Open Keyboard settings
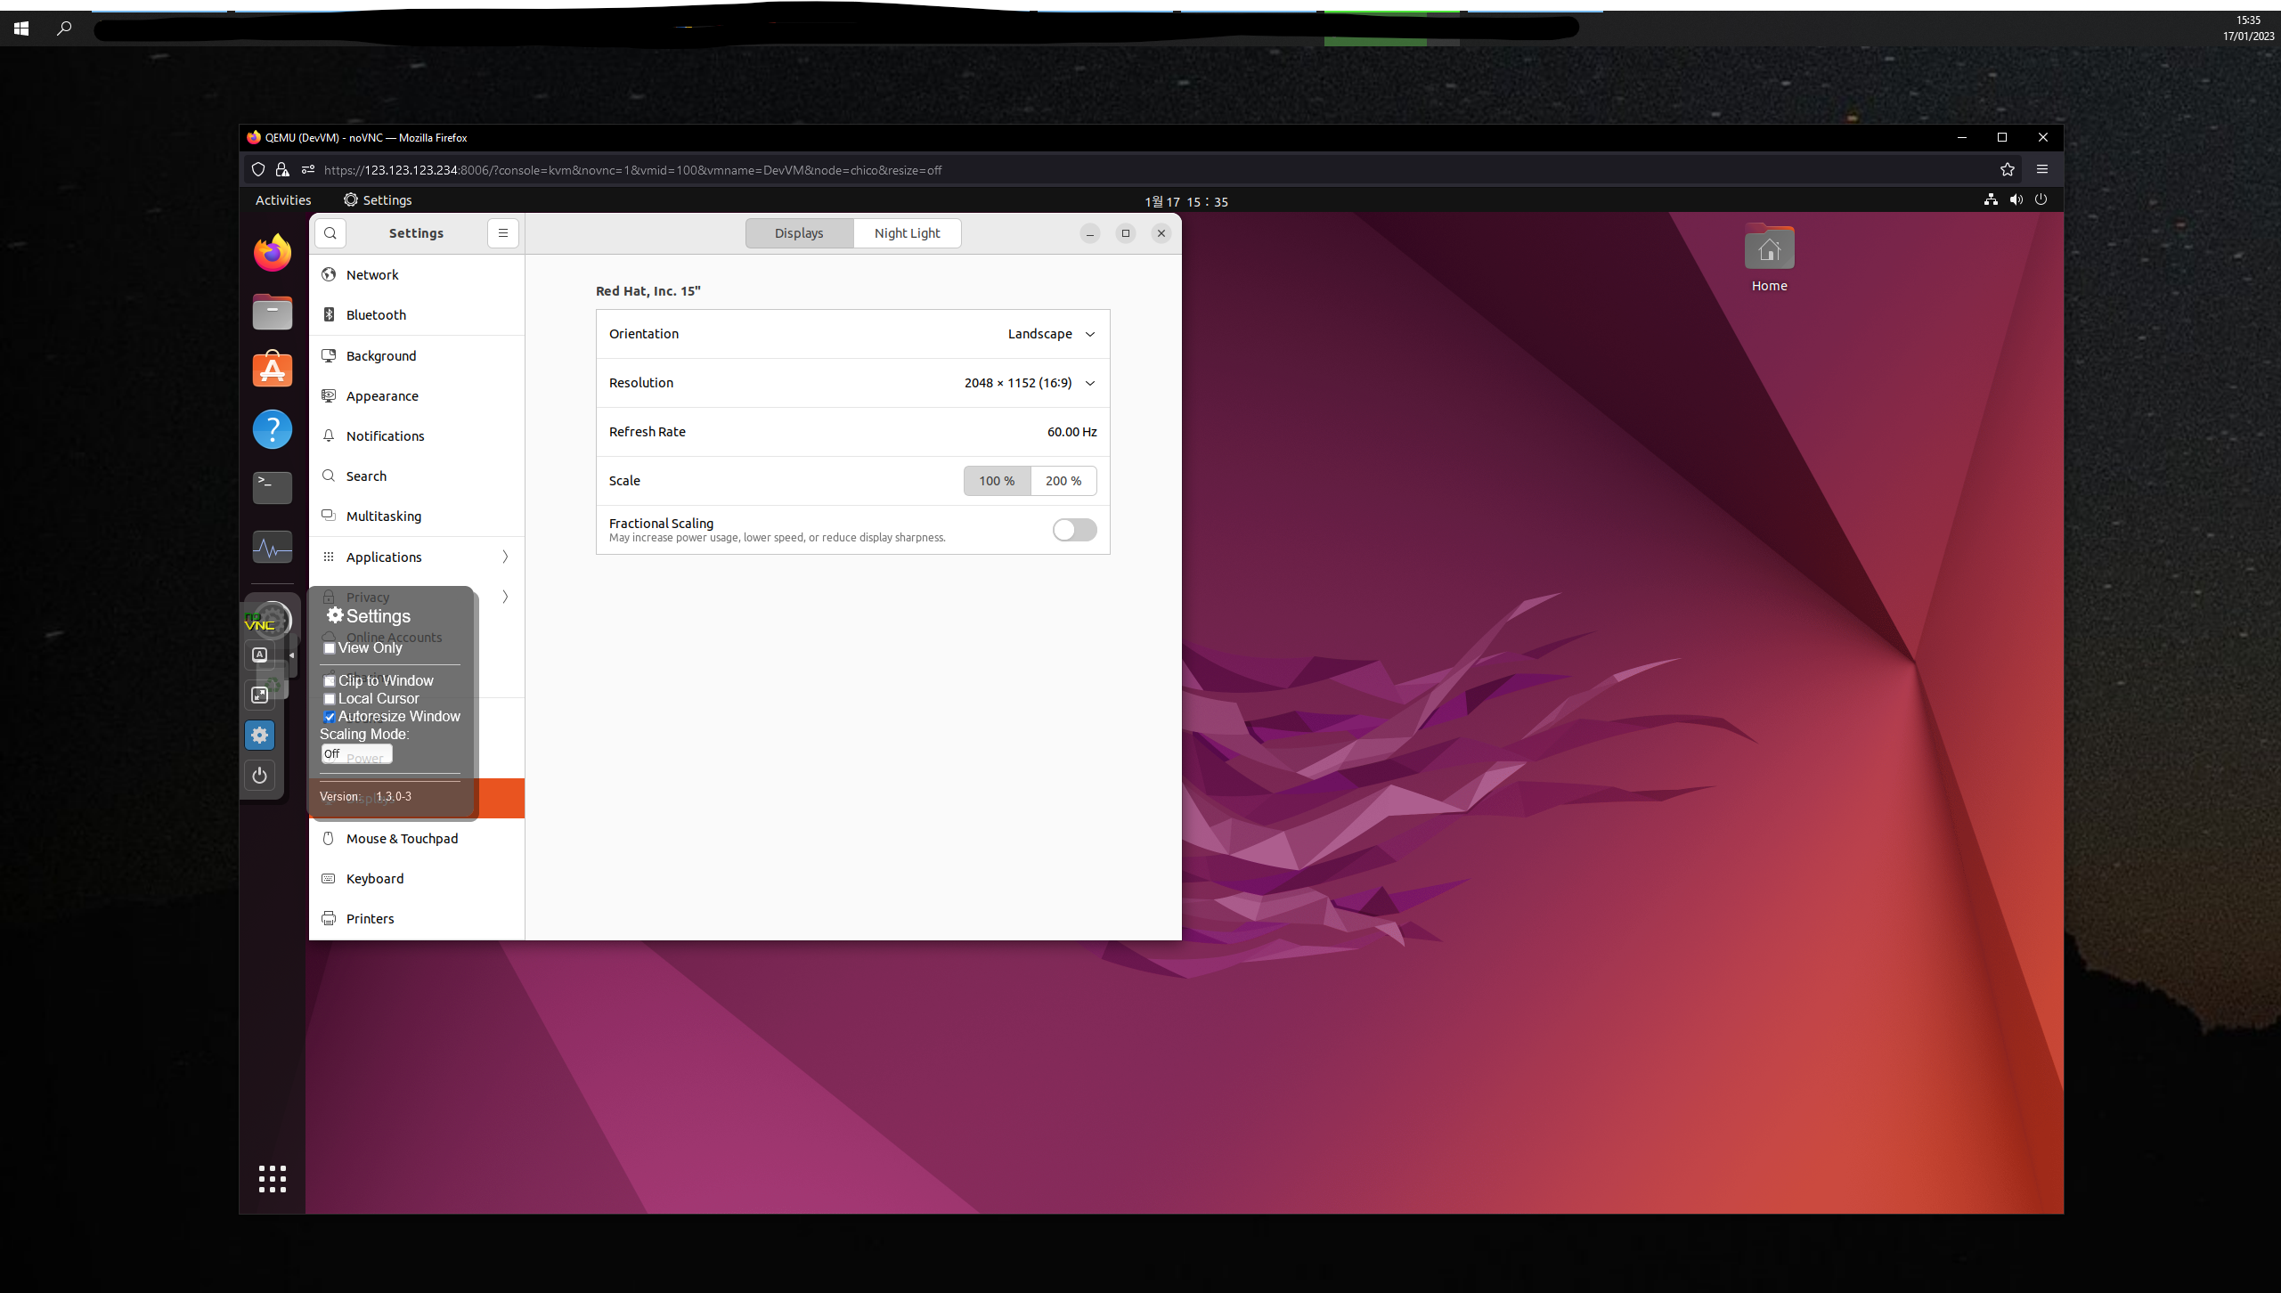 [417, 878]
